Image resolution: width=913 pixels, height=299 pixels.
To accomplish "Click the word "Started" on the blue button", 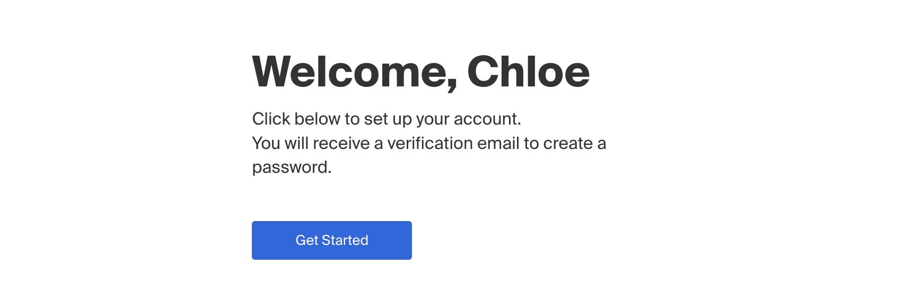I will pyautogui.click(x=345, y=240).
